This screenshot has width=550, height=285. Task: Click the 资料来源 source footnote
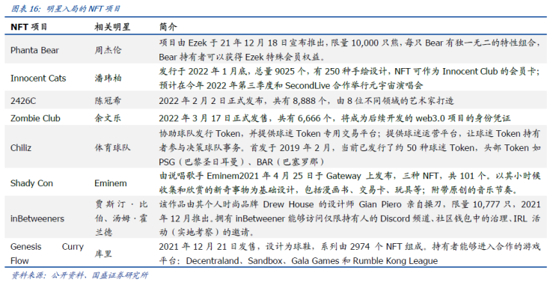click(79, 275)
